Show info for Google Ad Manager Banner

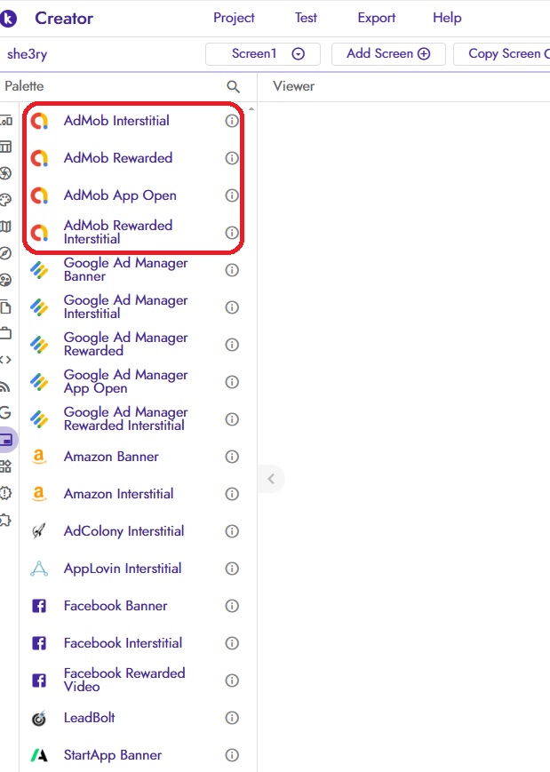coord(231,270)
